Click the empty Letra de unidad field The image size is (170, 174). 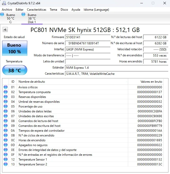(88, 61)
